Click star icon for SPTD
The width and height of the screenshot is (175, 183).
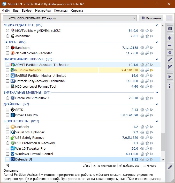click(x=147, y=110)
